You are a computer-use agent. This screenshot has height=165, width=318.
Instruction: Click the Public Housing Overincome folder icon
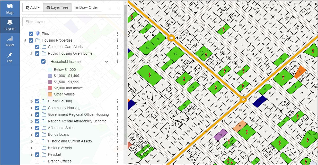coord(44,53)
